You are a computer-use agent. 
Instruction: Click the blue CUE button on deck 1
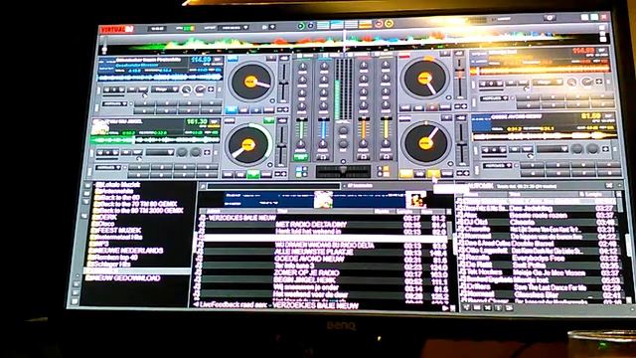pyautogui.click(x=232, y=109)
